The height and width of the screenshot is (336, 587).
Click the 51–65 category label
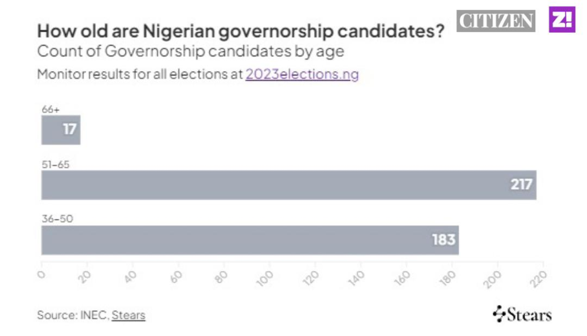click(x=56, y=165)
